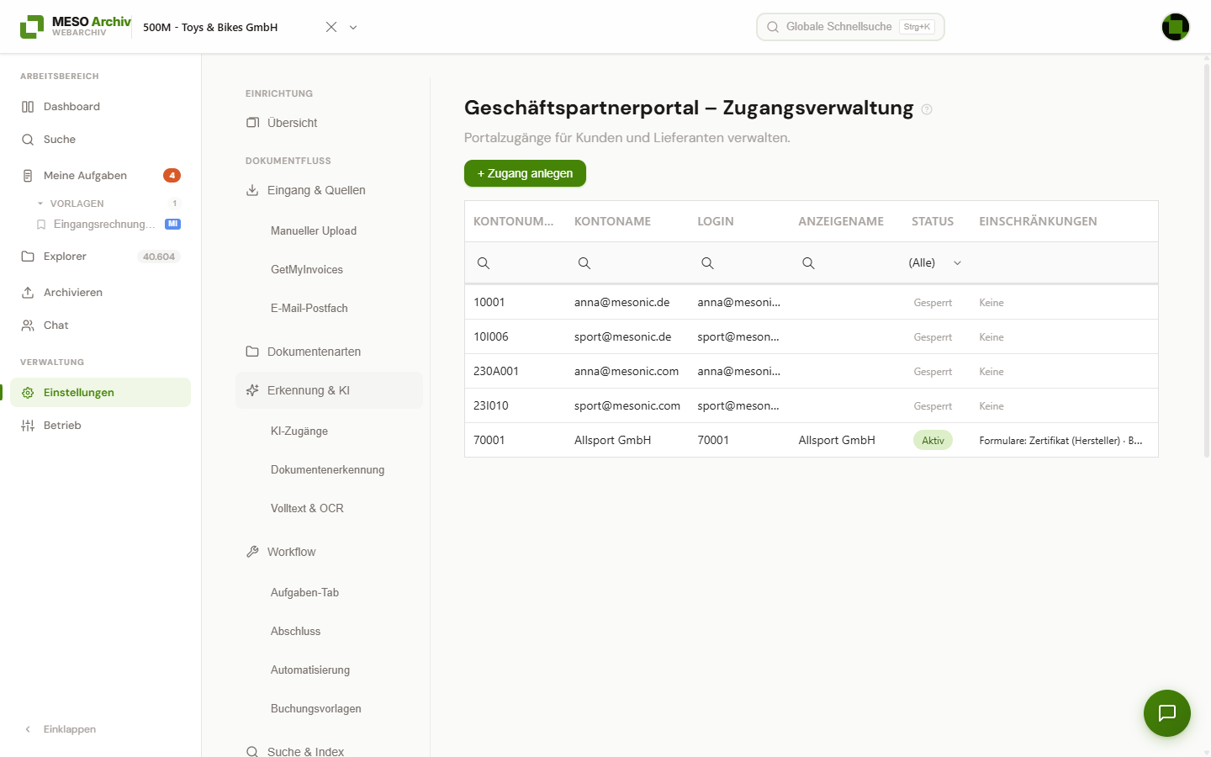Image resolution: width=1211 pixels, height=757 pixels.
Task: Click the Betrieb sliders icon
Action: point(28,426)
